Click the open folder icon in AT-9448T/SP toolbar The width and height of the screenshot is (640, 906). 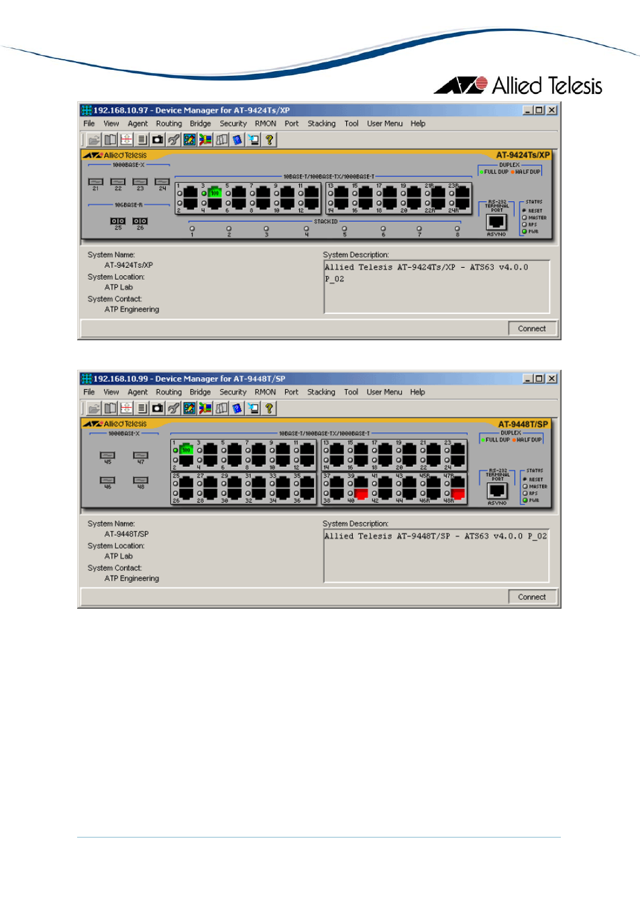94,408
